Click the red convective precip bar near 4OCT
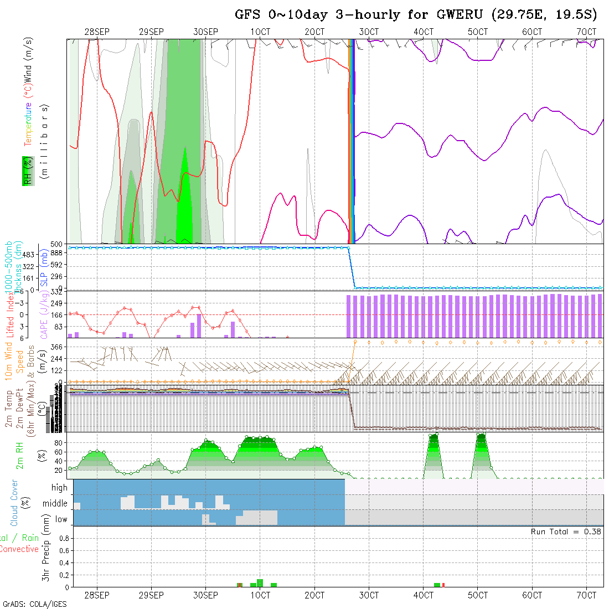This screenshot has height=609, width=609. (x=443, y=585)
